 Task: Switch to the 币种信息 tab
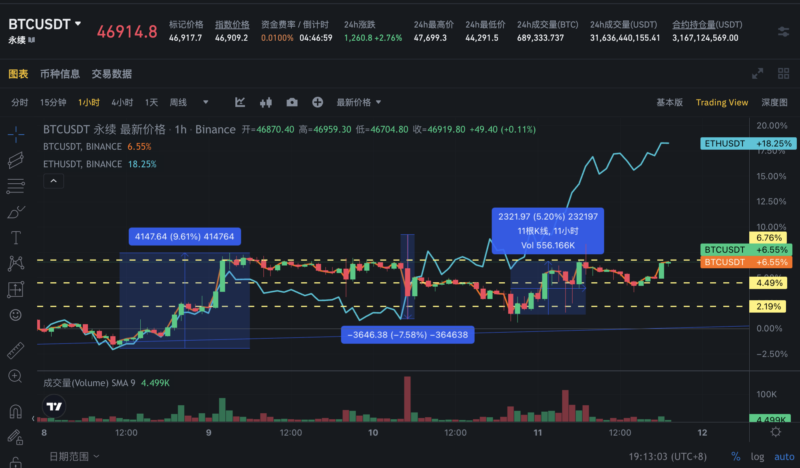click(x=60, y=74)
